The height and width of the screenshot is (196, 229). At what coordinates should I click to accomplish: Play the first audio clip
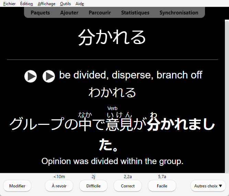pos(31,76)
